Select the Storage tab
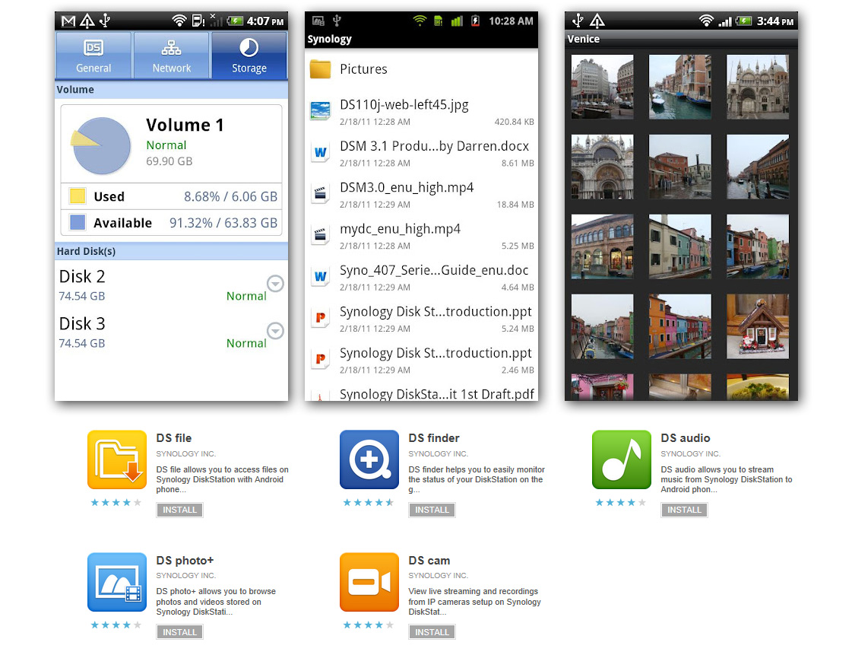852x655 pixels. [249, 56]
